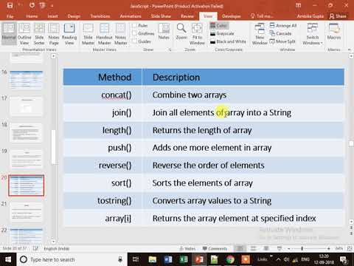Click Fit to Window
Image resolution: width=354 pixels, height=266 pixels.
coord(197,34)
